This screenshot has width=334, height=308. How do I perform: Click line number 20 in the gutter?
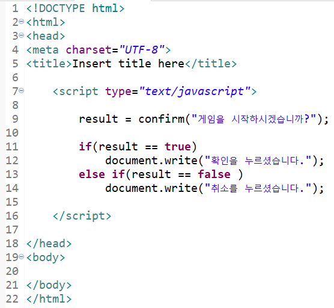12,271
